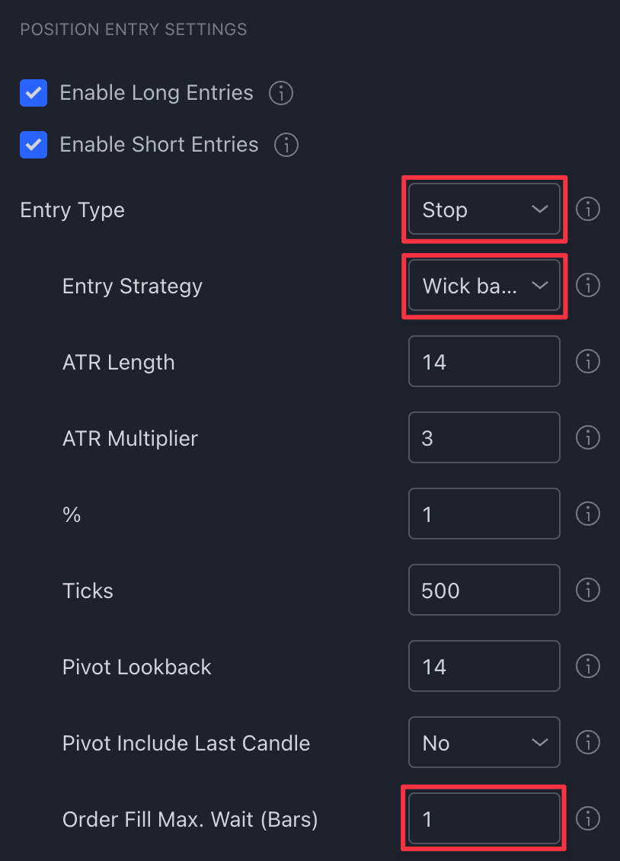Open the Pivot Include Last Candle info tooltip
Screen dimensions: 620x861
pyautogui.click(x=587, y=742)
